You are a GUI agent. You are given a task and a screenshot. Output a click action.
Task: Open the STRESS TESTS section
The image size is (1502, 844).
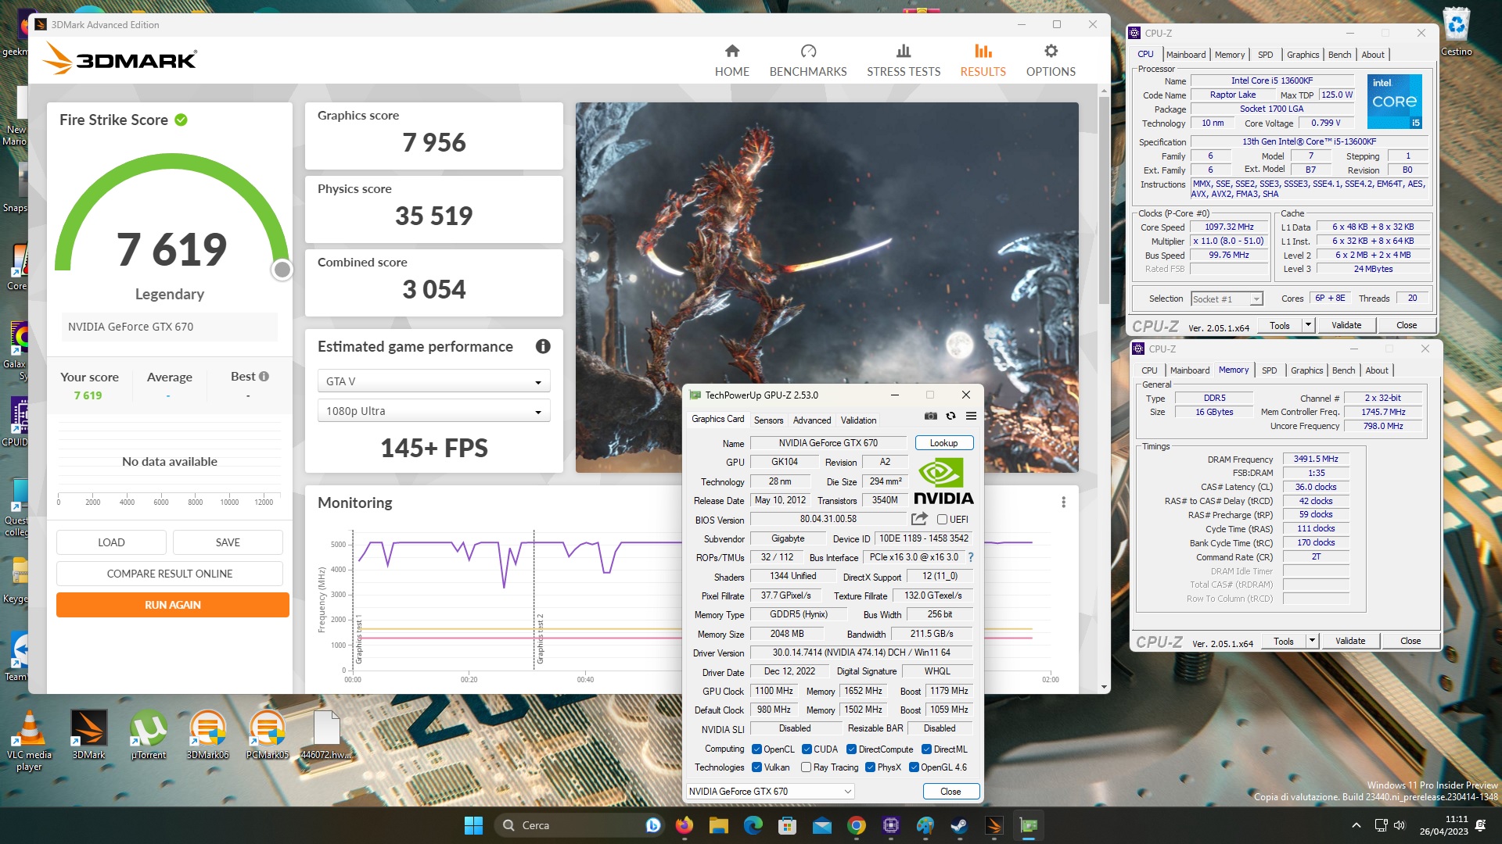904,60
